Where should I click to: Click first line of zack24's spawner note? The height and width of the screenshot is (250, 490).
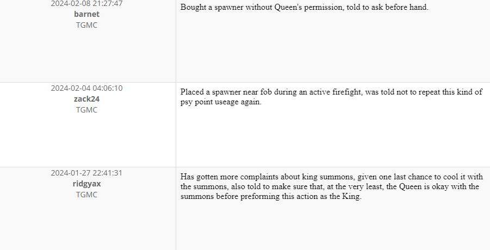tap(331, 92)
